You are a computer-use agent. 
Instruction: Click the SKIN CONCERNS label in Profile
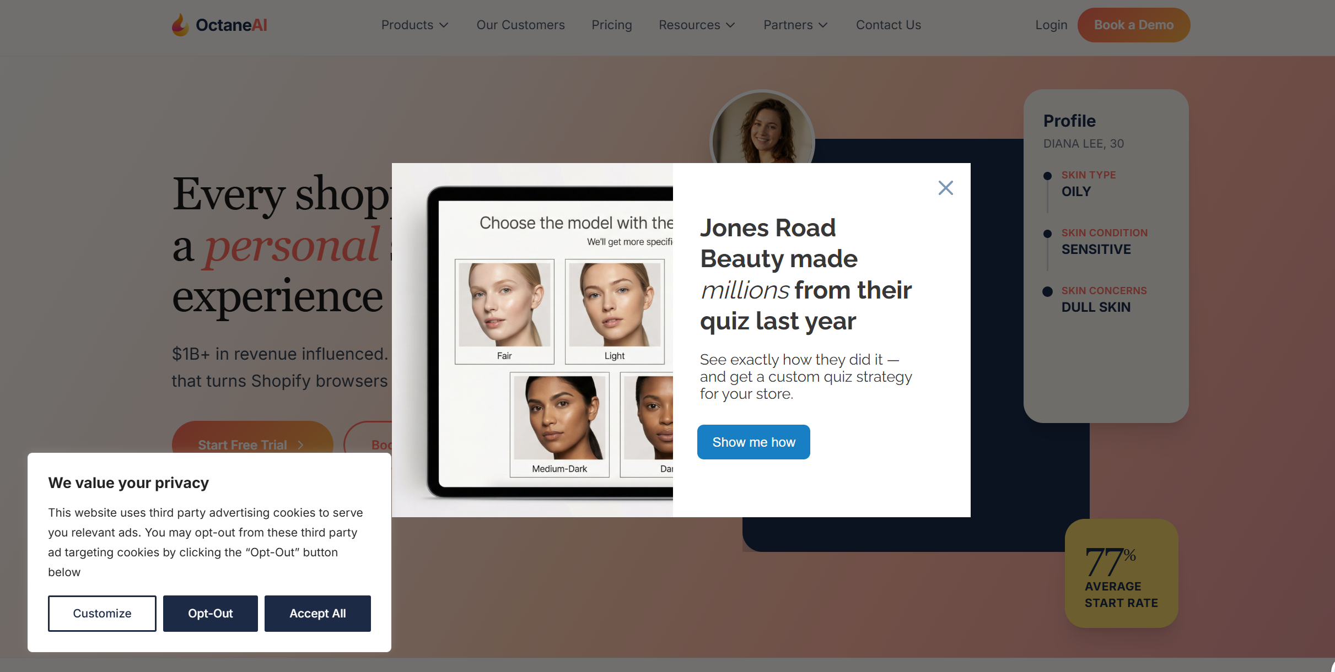pos(1104,290)
